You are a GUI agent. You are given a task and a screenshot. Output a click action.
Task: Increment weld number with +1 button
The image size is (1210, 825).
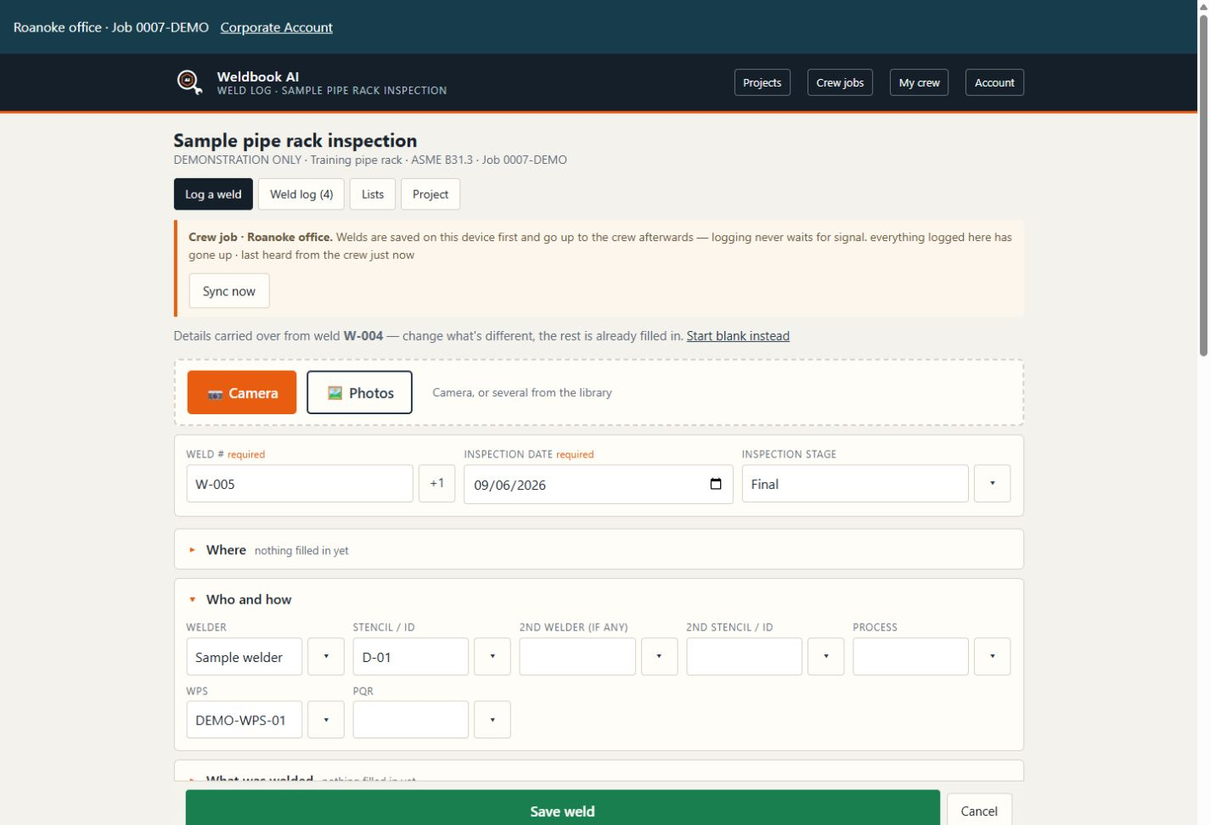436,483
